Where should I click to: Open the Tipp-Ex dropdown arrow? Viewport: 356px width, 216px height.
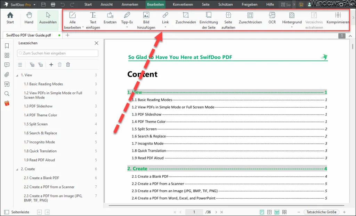pos(127,27)
